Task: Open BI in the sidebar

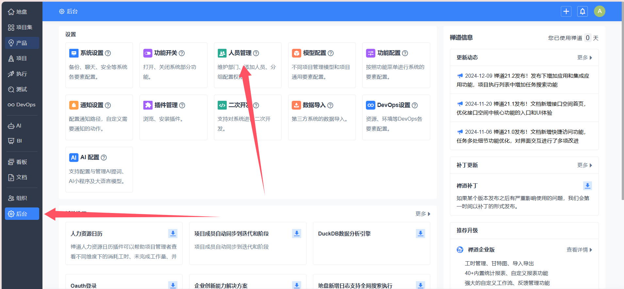Action: click(22, 141)
